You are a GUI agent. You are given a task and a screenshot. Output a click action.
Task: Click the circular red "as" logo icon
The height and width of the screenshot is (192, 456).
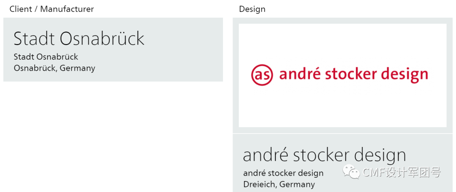(262, 75)
